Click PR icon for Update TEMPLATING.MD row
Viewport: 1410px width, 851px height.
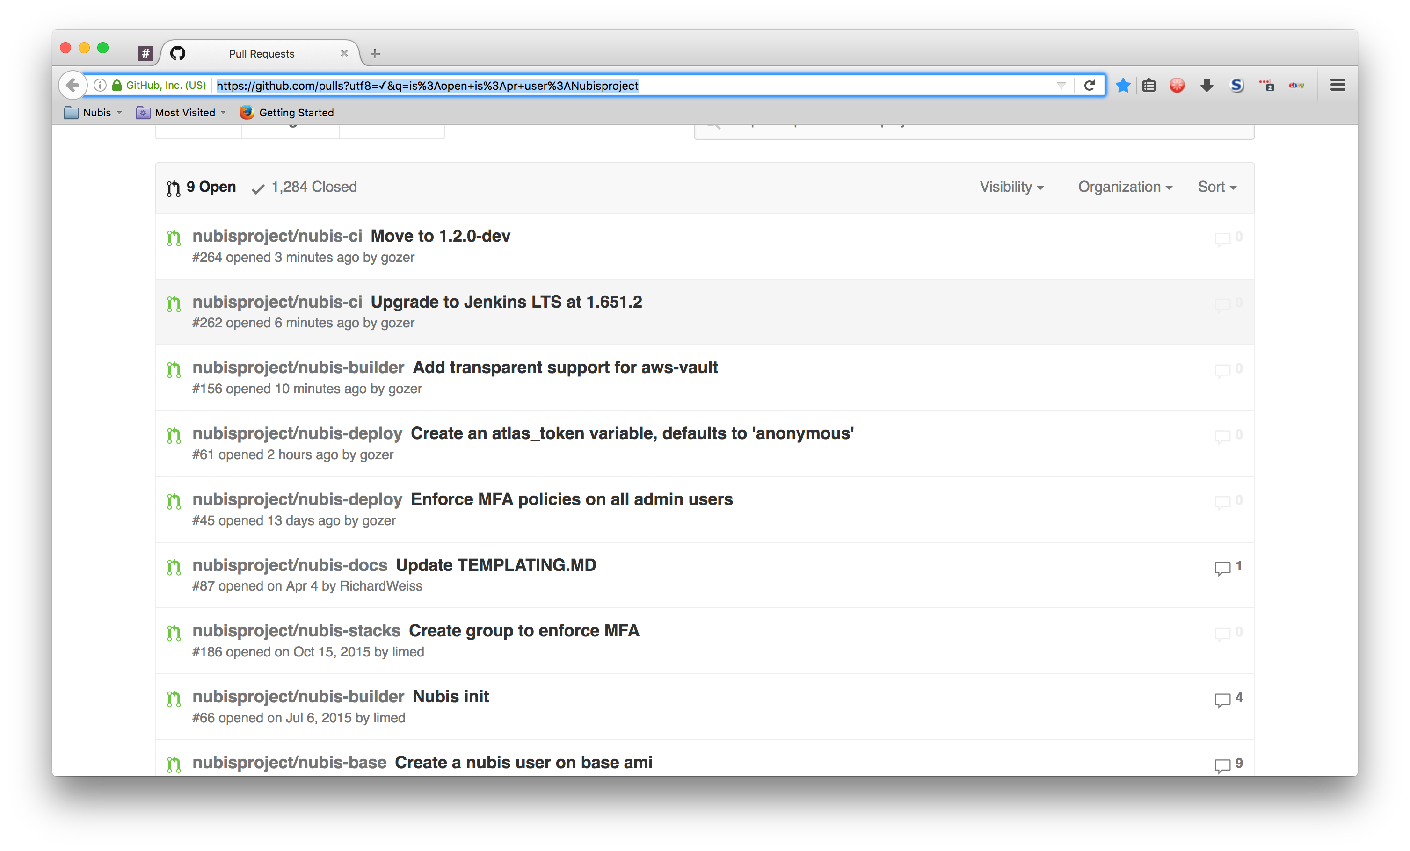[174, 566]
